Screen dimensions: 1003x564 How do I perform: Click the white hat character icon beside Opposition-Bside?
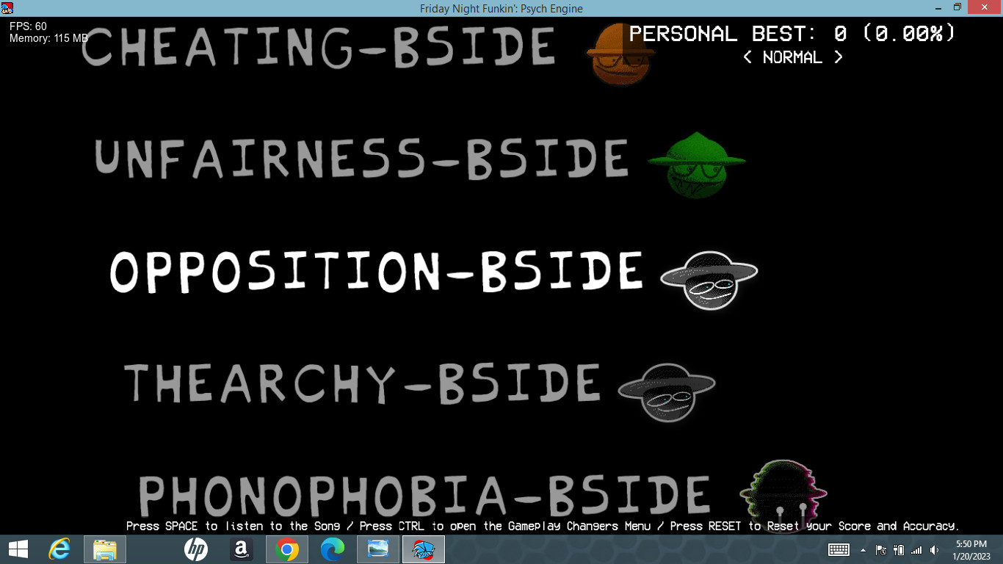pos(709,280)
